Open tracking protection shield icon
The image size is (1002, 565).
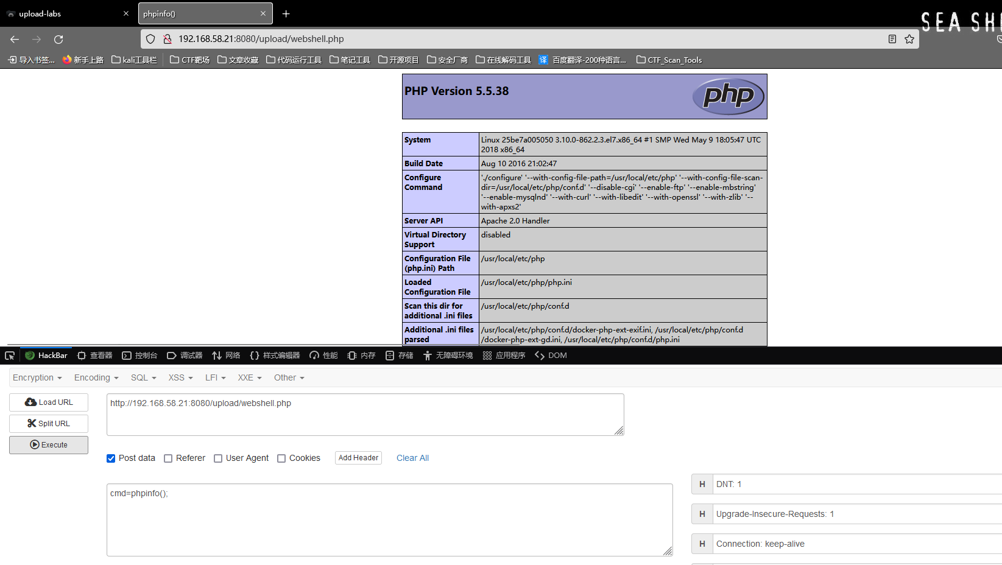point(150,39)
